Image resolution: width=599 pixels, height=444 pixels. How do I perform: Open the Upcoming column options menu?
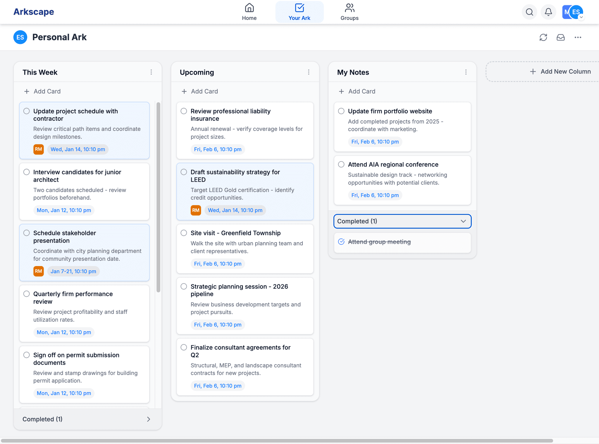(309, 72)
